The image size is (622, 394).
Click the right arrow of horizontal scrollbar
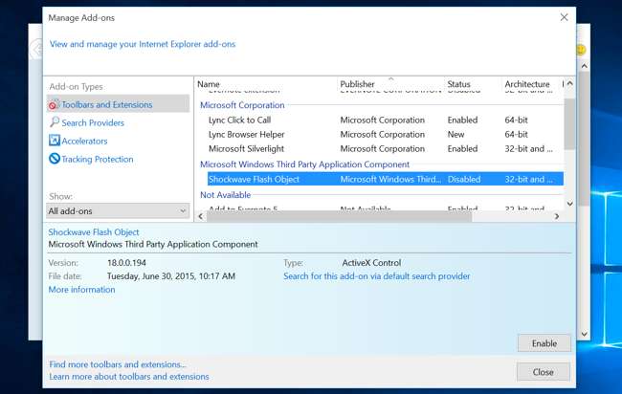[x=557, y=216]
